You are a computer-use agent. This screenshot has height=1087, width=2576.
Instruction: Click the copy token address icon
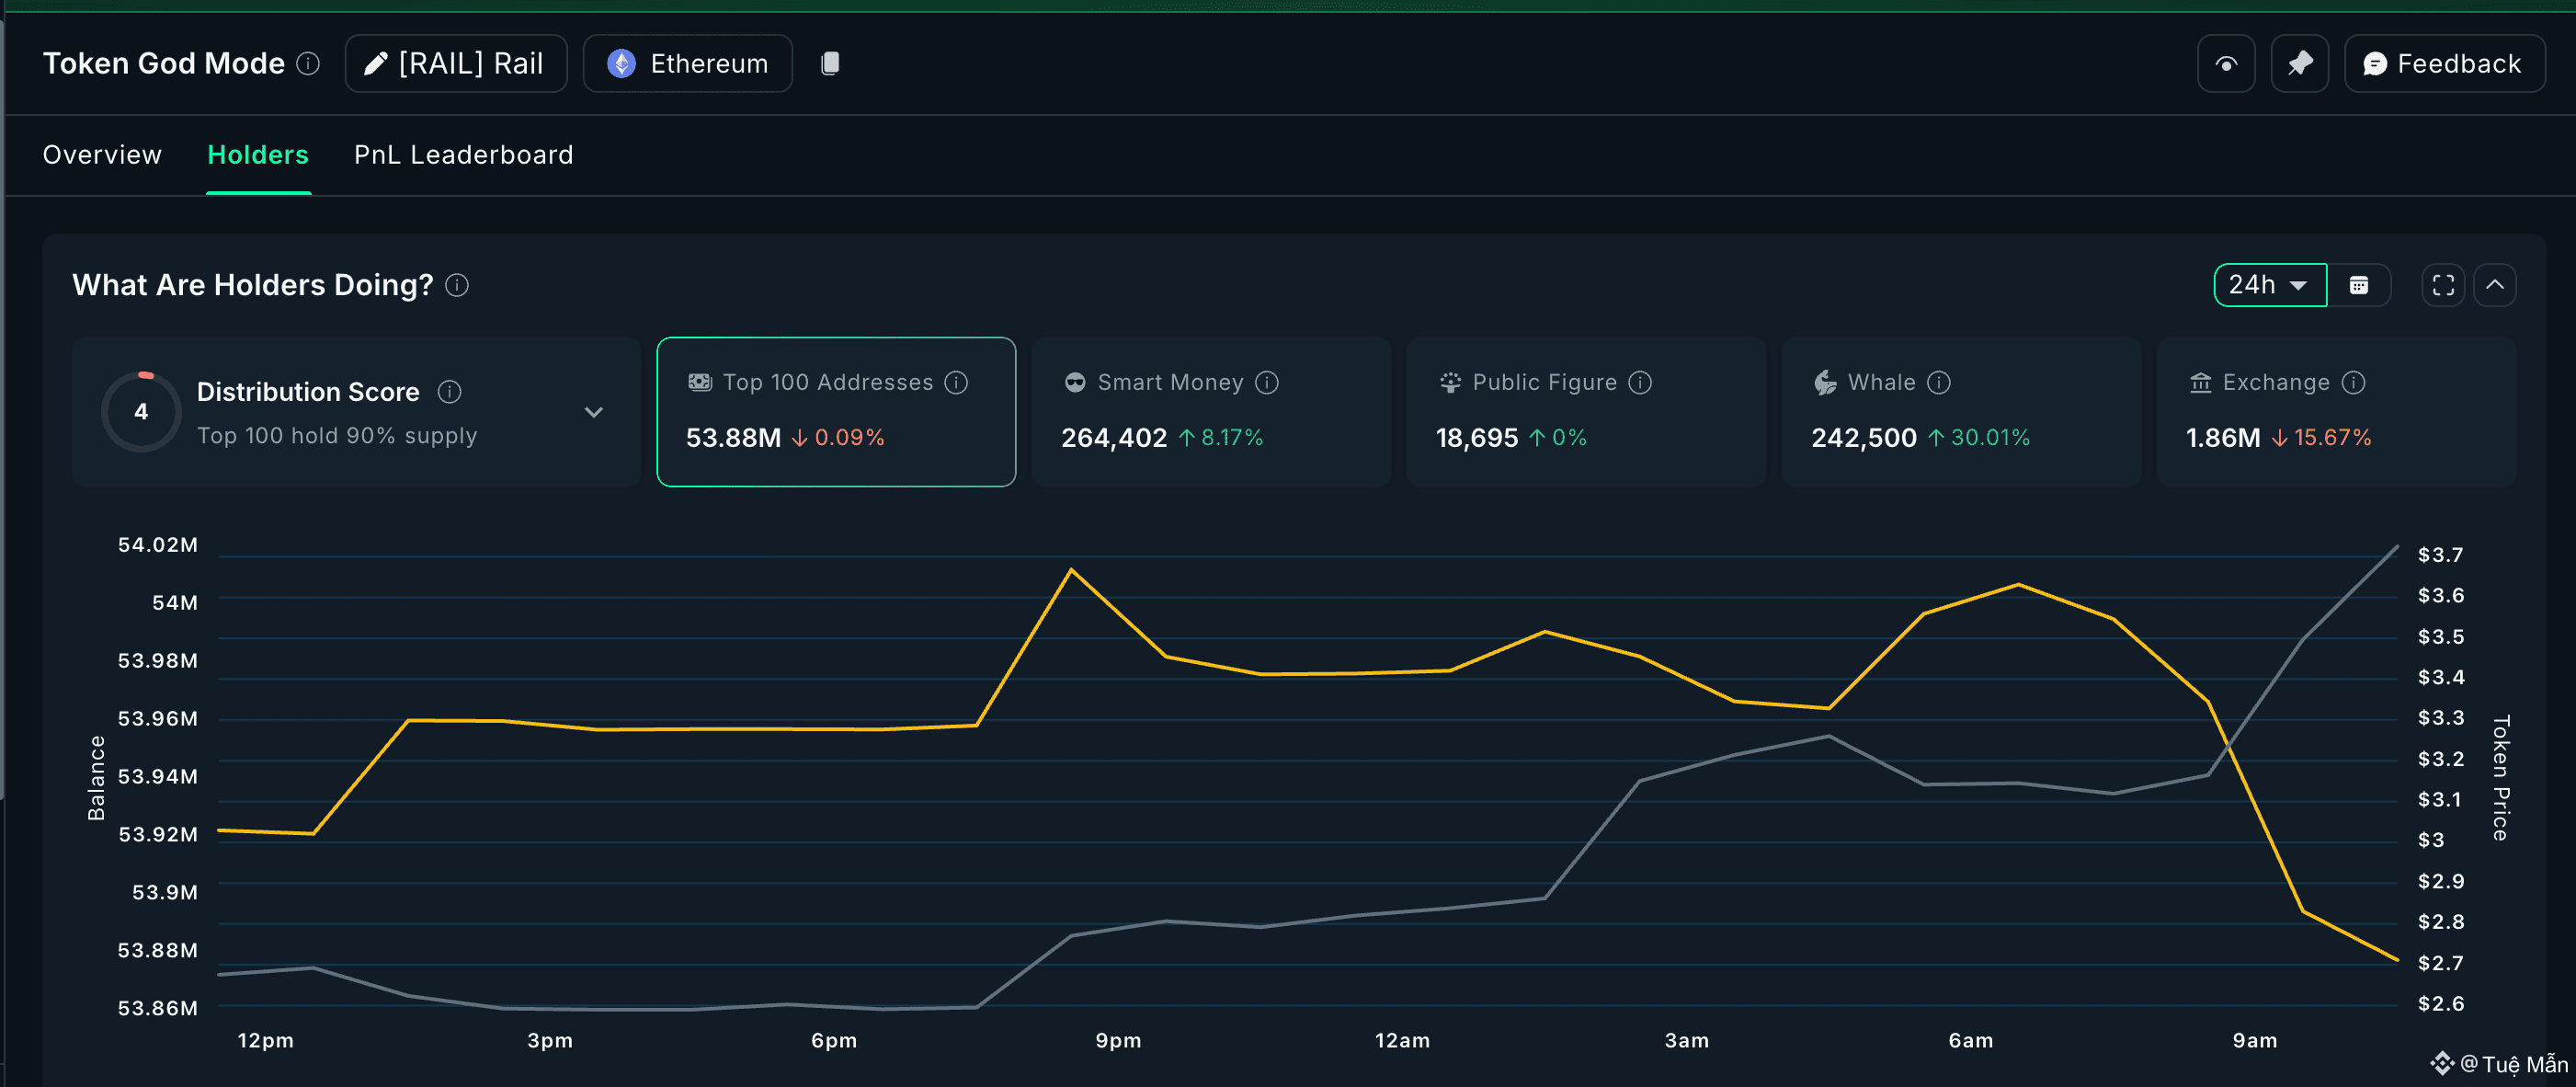click(829, 63)
